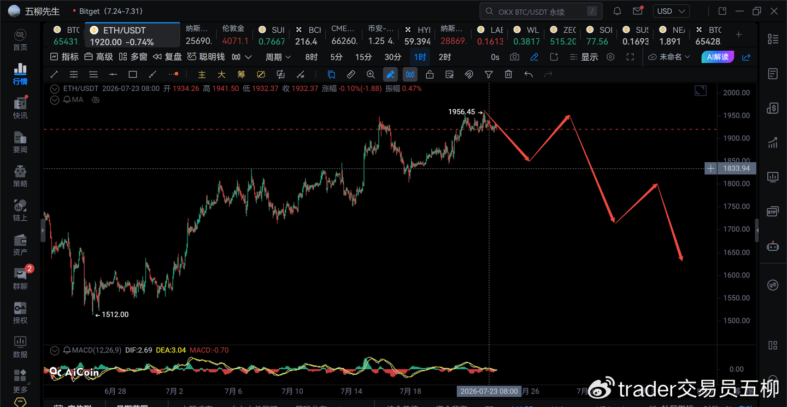Click the trash delete drawings icon
This screenshot has height=407, width=787.
[508, 74]
